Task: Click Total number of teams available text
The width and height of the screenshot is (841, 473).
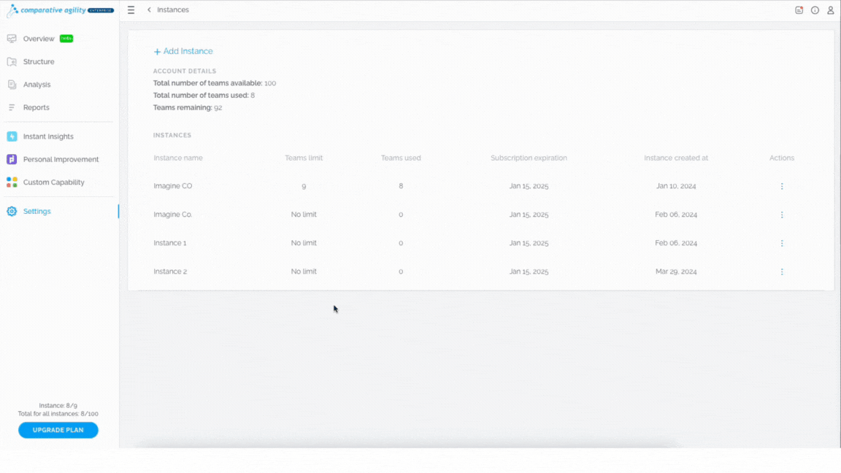Action: coord(215,83)
